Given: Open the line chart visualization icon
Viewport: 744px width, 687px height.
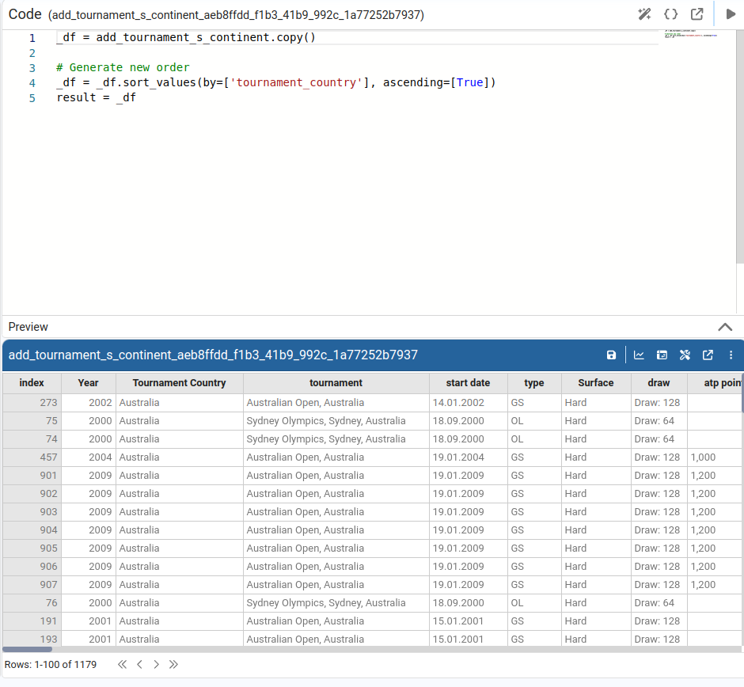Looking at the screenshot, I should pyautogui.click(x=639, y=355).
